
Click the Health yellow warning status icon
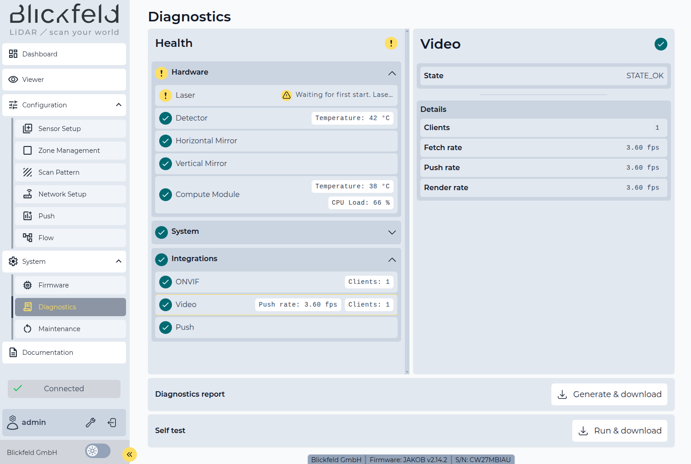point(391,43)
